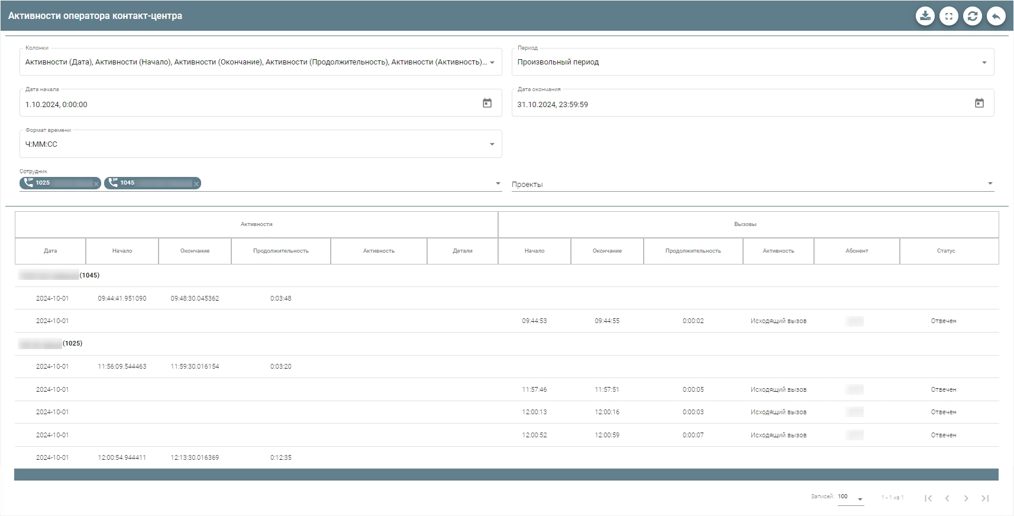Go to the first page of records

tap(928, 498)
